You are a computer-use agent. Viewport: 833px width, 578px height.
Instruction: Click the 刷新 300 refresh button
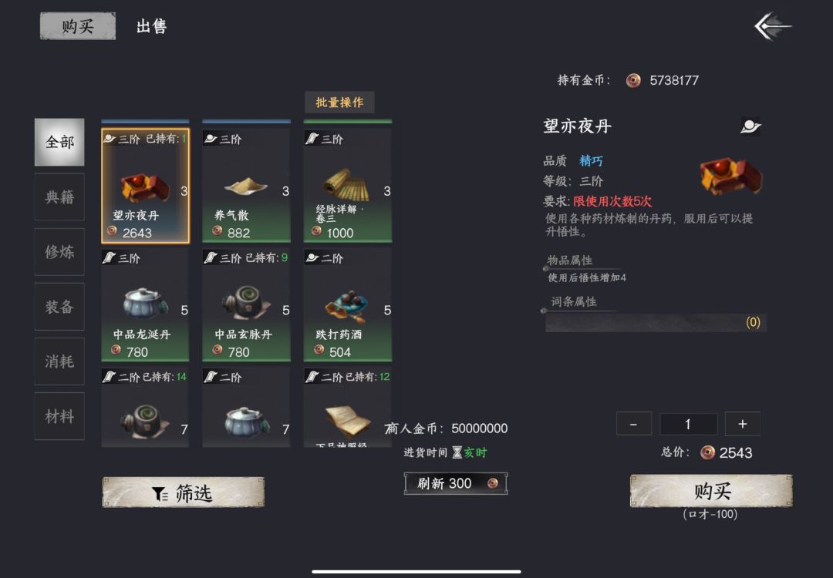point(456,483)
